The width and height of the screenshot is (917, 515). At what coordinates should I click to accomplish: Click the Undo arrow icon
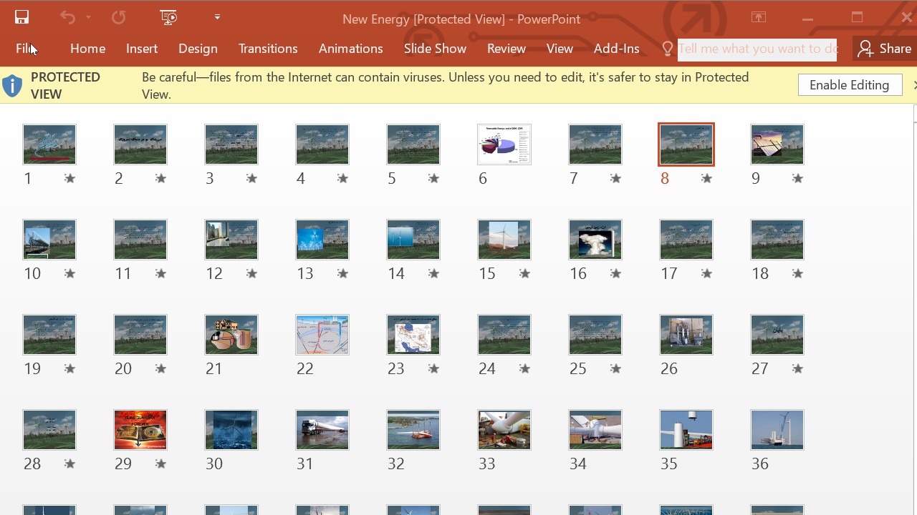click(x=67, y=18)
